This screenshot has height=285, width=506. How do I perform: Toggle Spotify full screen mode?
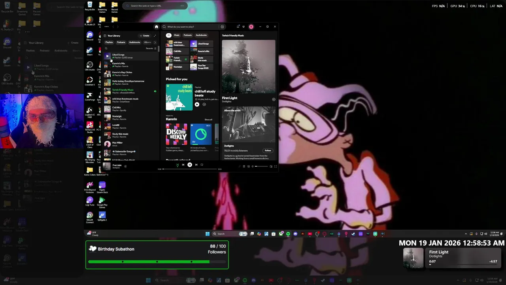[x=276, y=166]
